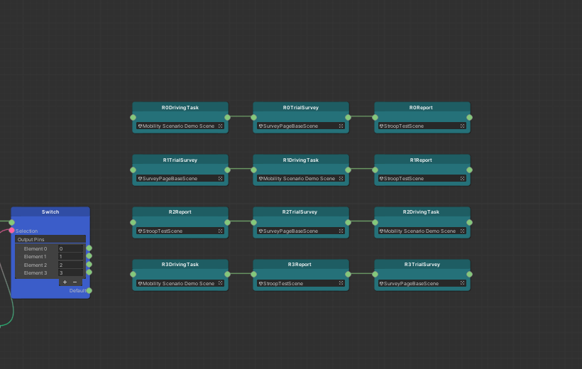Open object picker in R1TrialSurvey scene field
This screenshot has width=582, height=369.
coord(221,179)
